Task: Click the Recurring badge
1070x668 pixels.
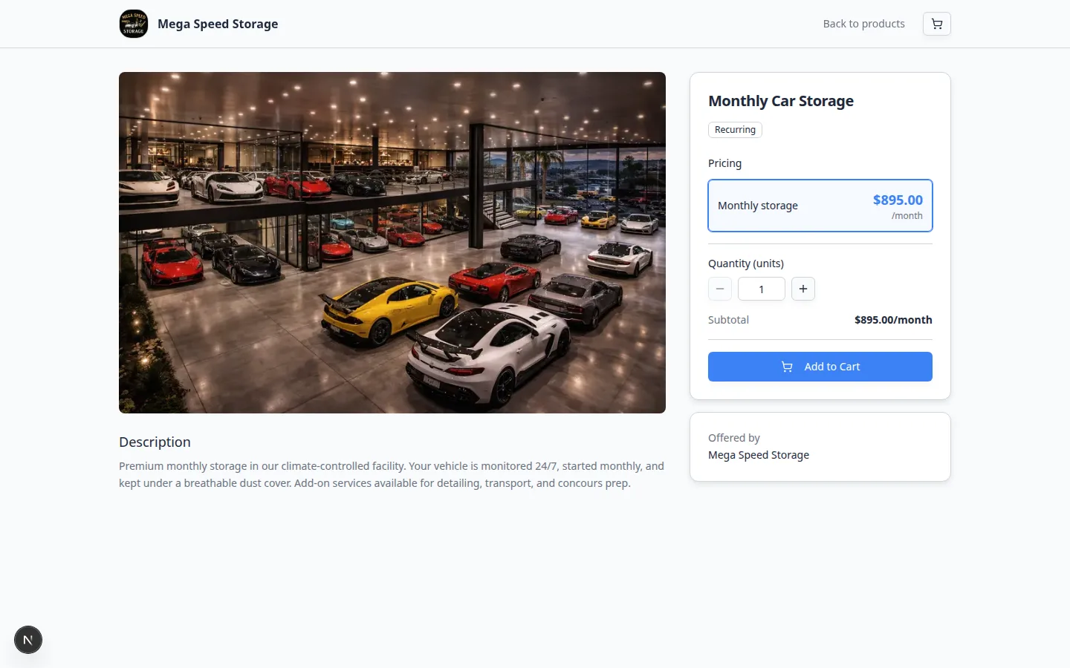Action: (735, 130)
